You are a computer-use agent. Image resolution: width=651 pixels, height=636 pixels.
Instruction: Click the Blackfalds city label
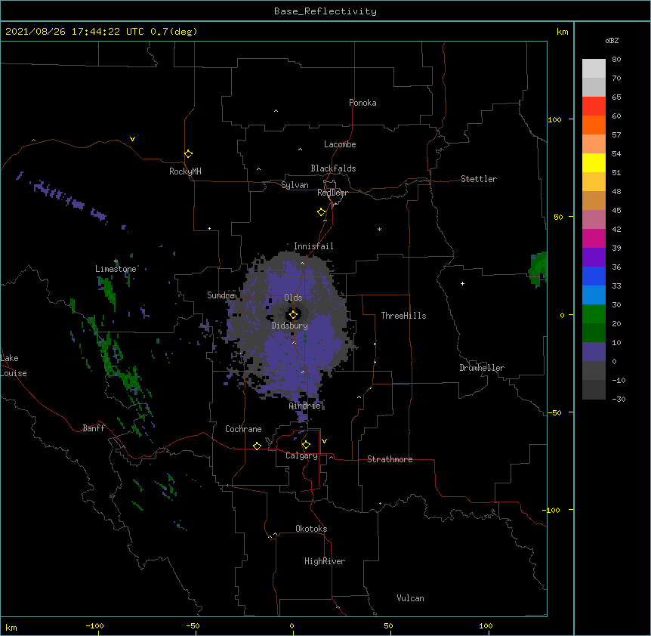tap(333, 168)
